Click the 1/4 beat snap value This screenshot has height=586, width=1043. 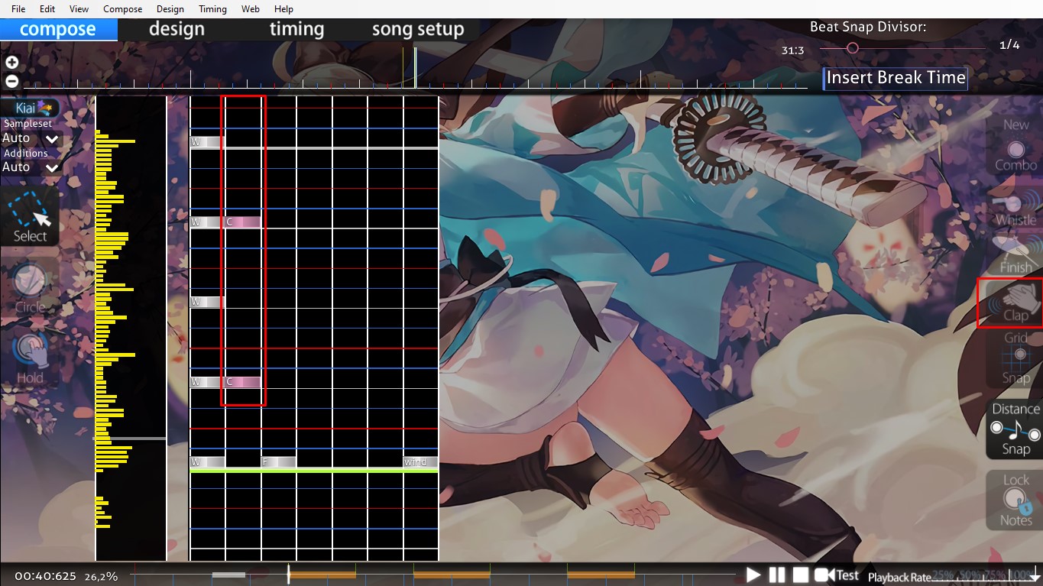click(1009, 45)
